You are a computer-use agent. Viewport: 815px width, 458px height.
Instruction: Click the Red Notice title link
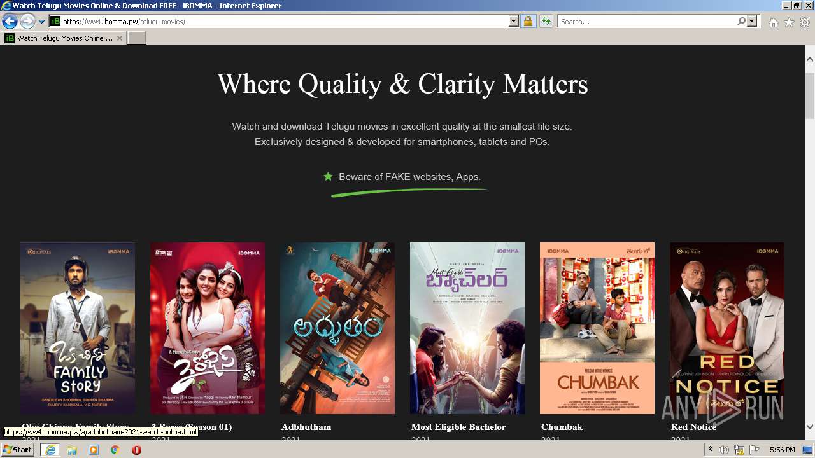point(693,427)
